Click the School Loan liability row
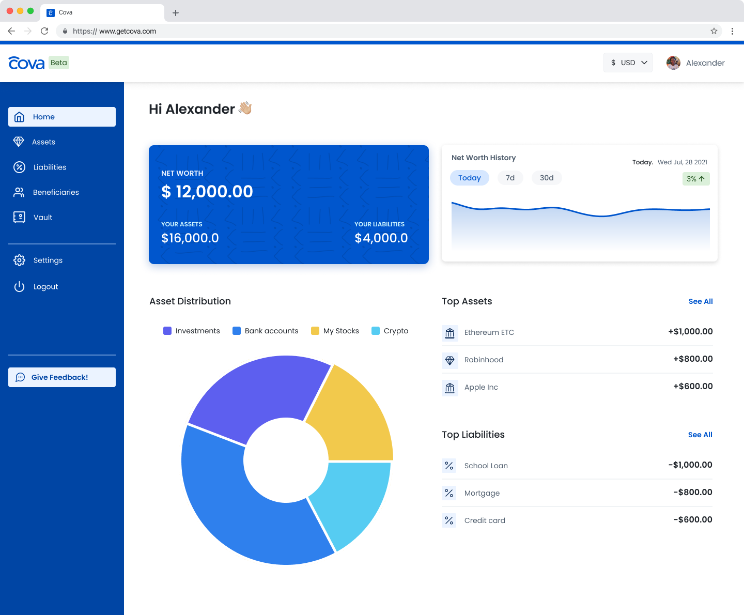This screenshot has height=615, width=744. click(577, 466)
